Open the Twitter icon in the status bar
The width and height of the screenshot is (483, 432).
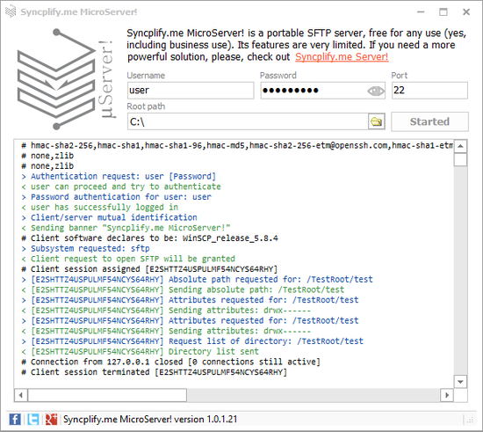coord(33,419)
